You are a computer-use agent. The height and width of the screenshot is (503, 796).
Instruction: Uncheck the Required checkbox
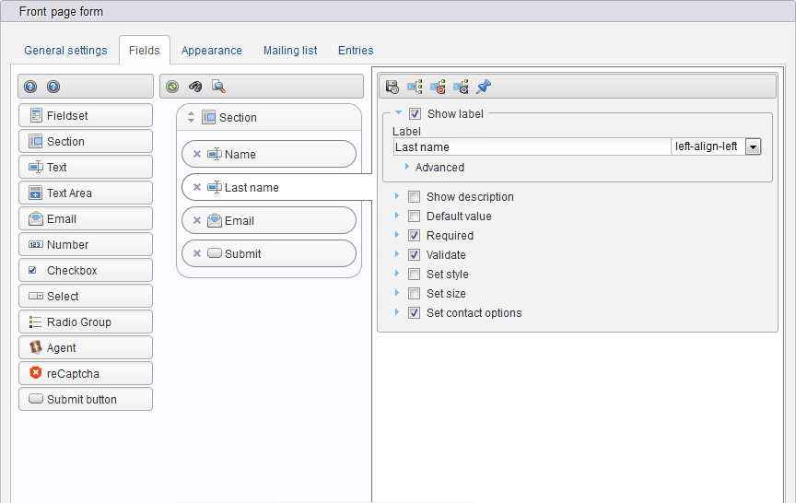415,236
